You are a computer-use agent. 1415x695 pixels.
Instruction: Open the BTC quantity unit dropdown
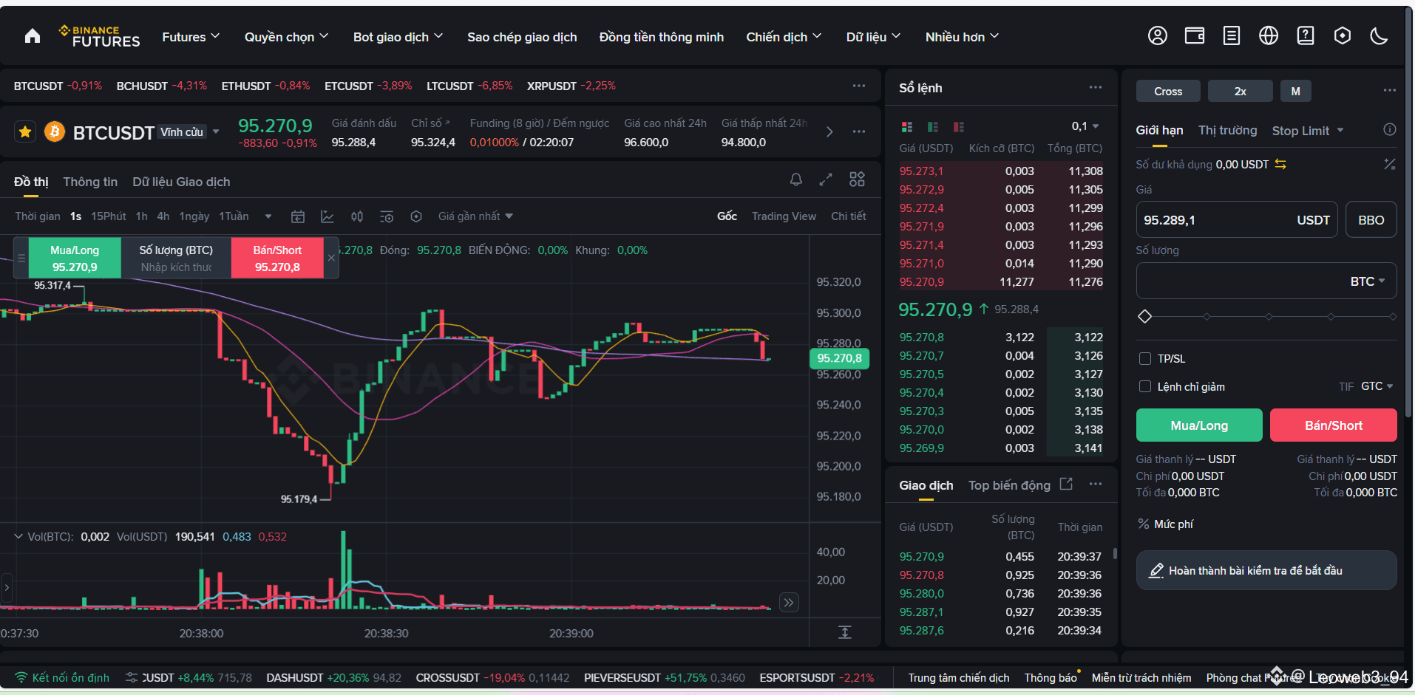pos(1368,281)
